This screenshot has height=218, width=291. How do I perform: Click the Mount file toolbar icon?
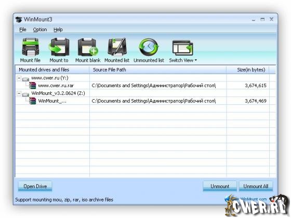[30, 50]
